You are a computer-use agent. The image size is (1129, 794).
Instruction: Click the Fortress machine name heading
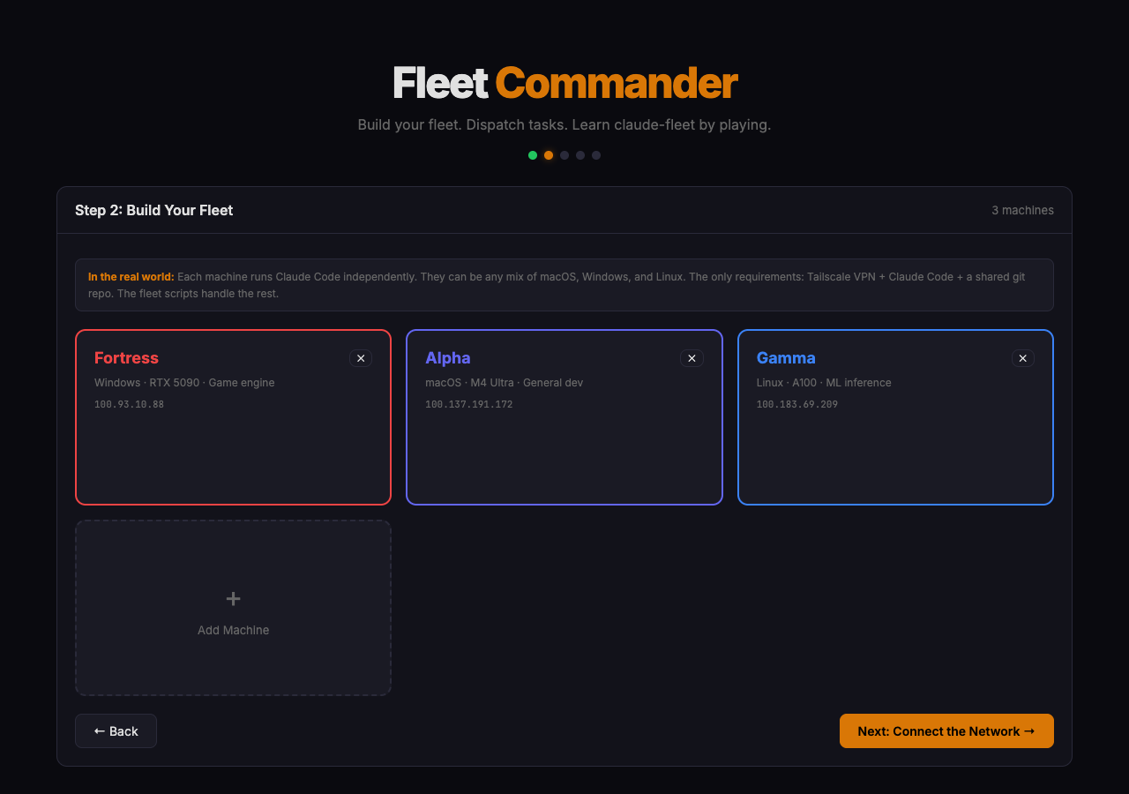126,358
